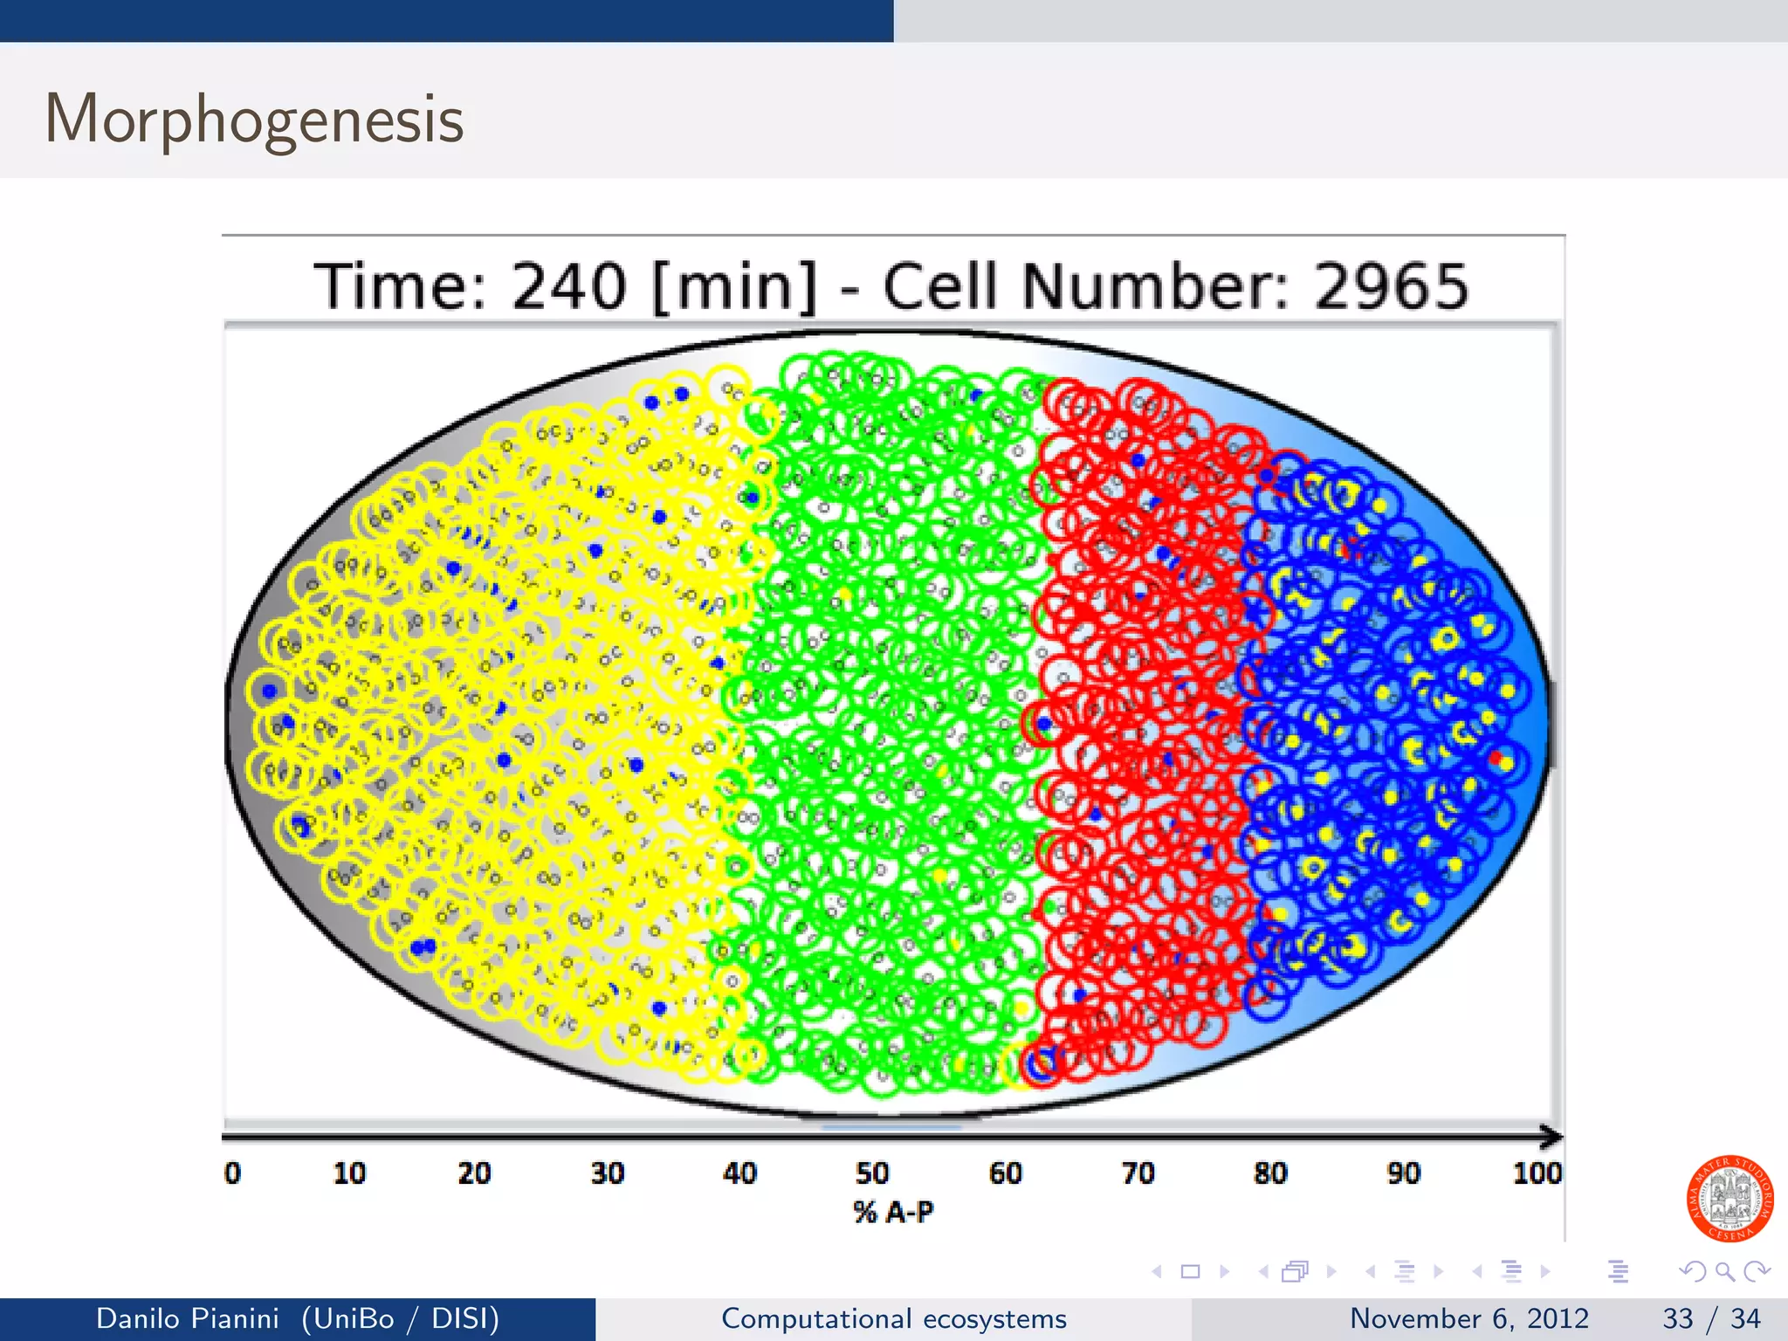Click the Computational ecosystems footer title
This screenshot has height=1341, width=1788.
893,1318
